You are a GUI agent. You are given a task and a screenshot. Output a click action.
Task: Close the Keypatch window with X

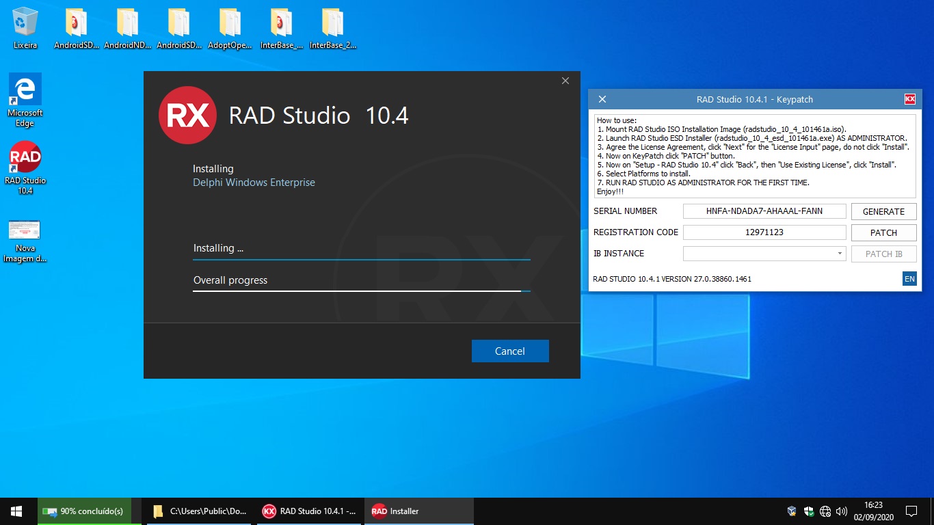click(602, 99)
